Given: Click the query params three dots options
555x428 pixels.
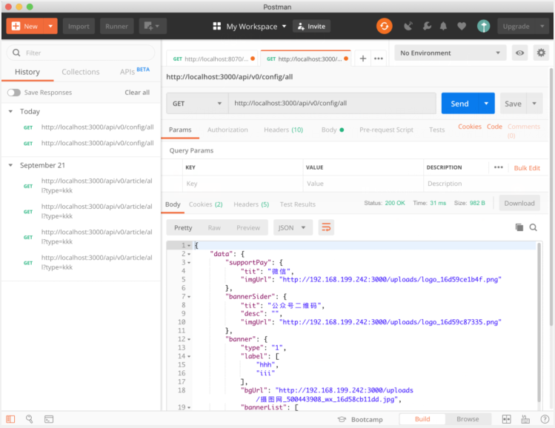Looking at the screenshot, I should tap(499, 167).
